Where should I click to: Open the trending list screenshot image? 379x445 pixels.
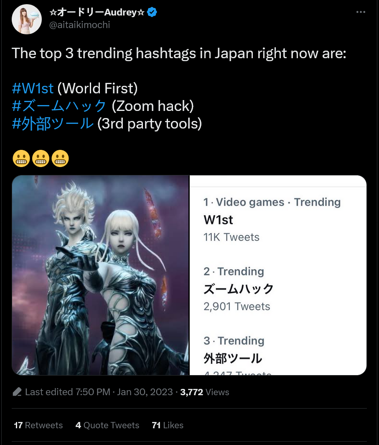(x=278, y=275)
